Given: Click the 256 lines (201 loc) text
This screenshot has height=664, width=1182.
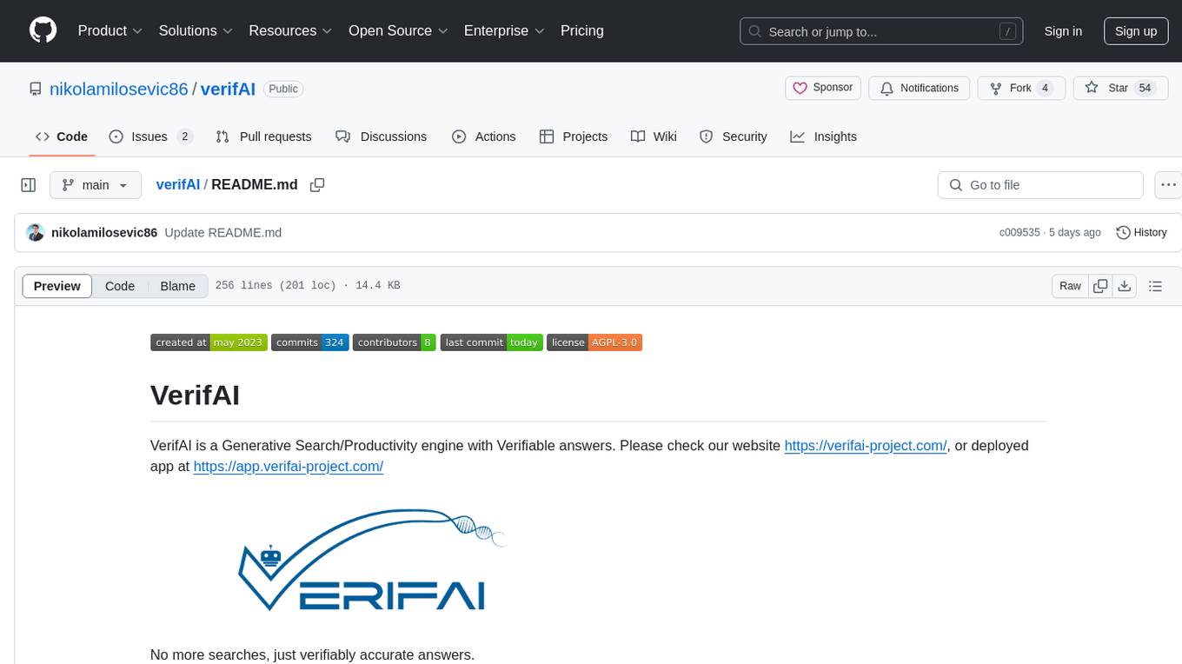Looking at the screenshot, I should pos(276,286).
